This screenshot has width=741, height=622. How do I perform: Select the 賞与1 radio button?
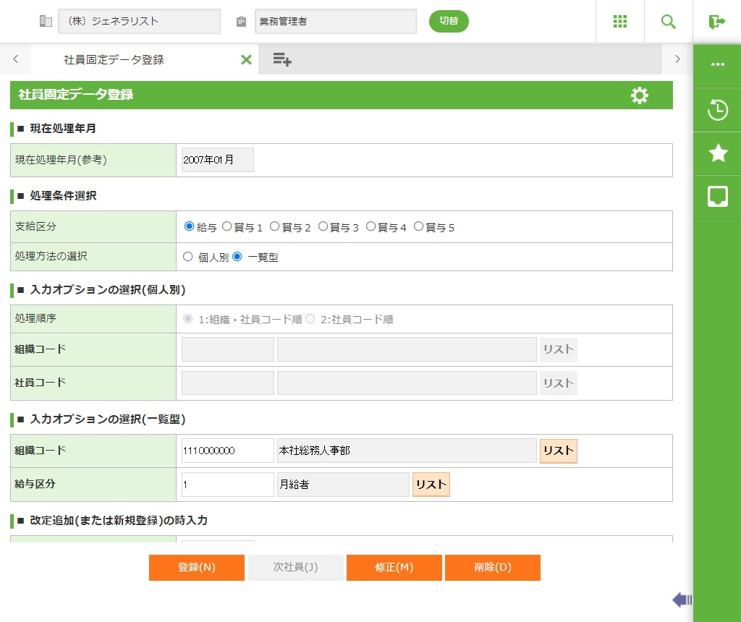pos(227,226)
